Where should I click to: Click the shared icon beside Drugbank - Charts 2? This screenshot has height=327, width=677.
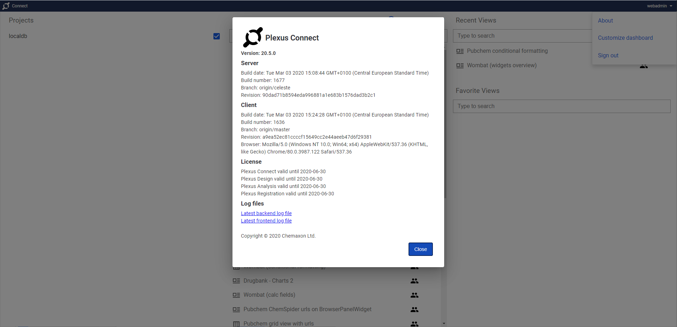click(x=414, y=281)
